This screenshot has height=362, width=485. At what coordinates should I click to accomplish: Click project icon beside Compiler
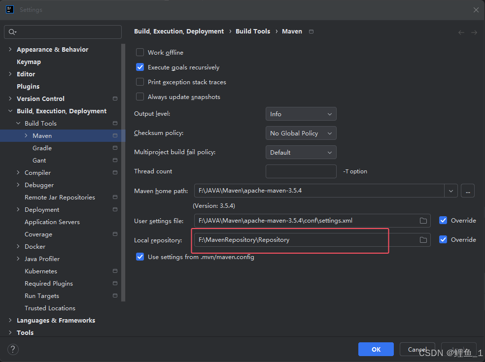115,172
